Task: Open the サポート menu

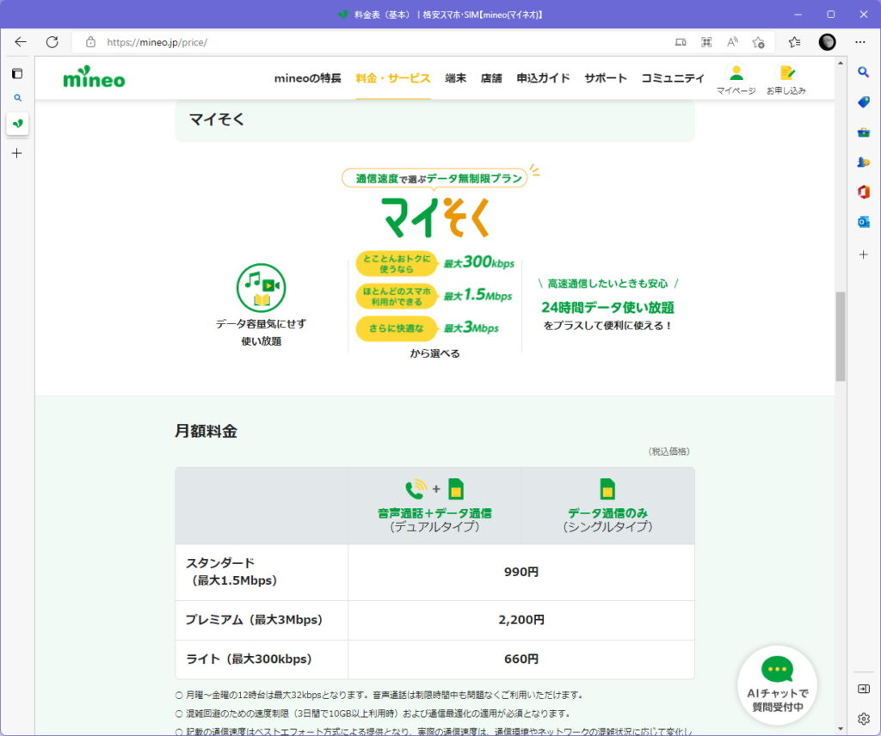Action: click(x=605, y=78)
